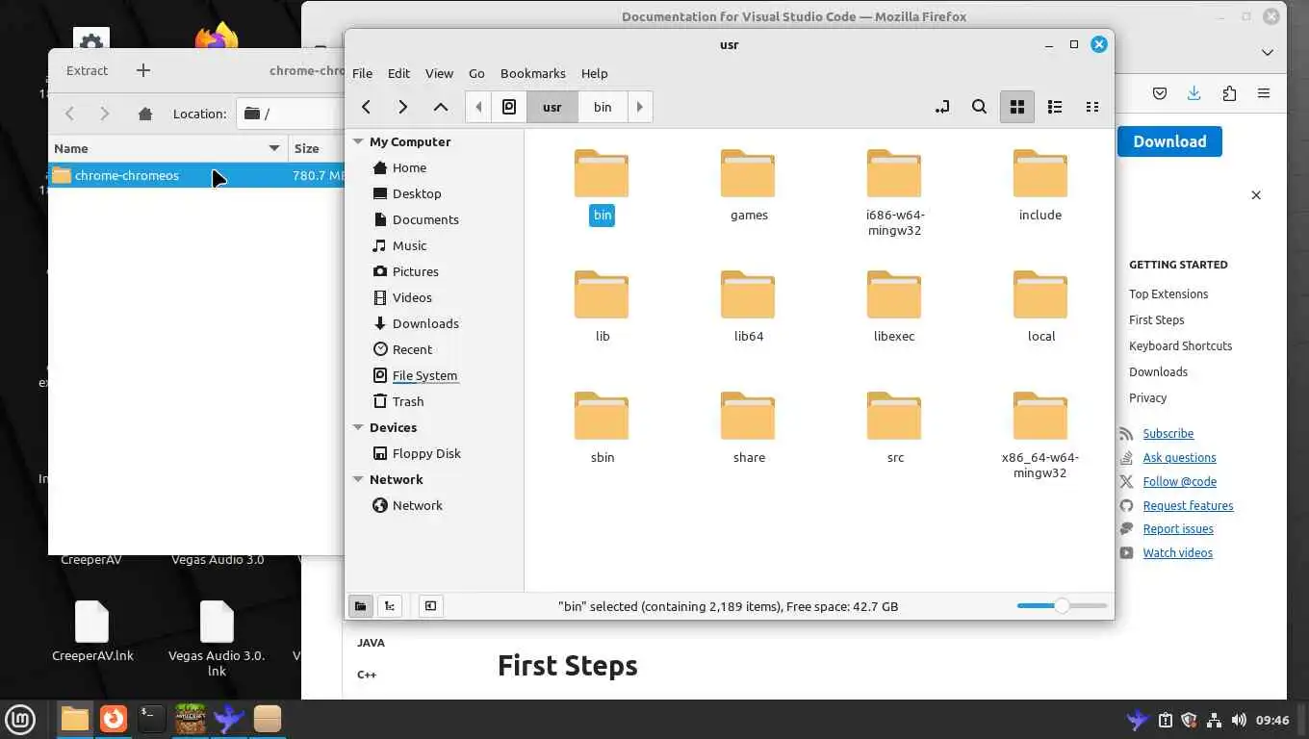Switch to list view
This screenshot has width=1309, height=739.
tap(1055, 107)
